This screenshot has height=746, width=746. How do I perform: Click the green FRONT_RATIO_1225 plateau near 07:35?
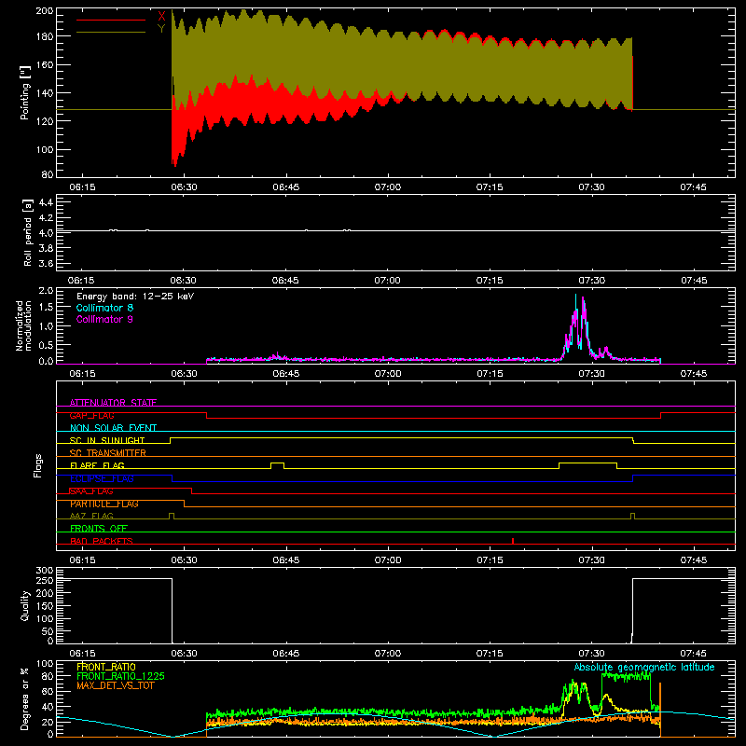point(626,675)
